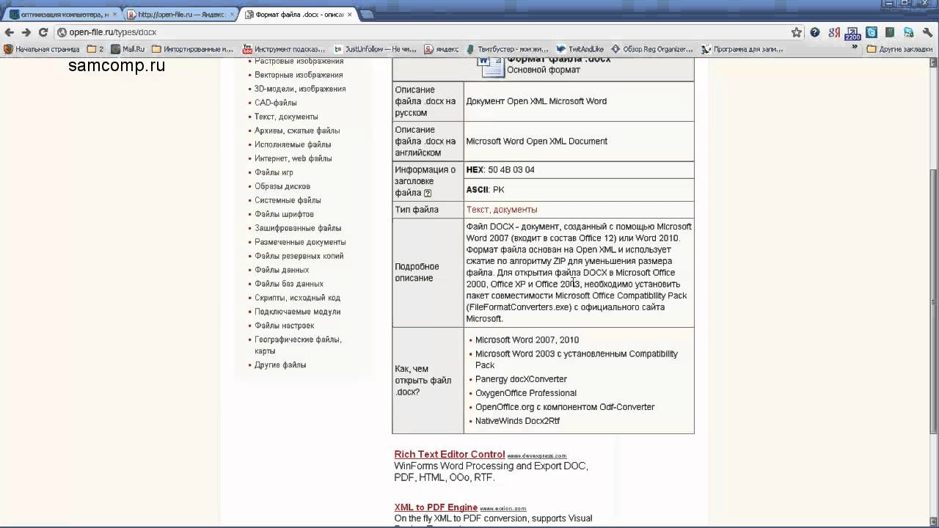Open the 'яндекс' bookmark

pos(441,49)
